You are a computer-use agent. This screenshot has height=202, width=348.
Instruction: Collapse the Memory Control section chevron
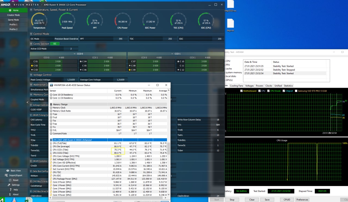click(x=31, y=95)
